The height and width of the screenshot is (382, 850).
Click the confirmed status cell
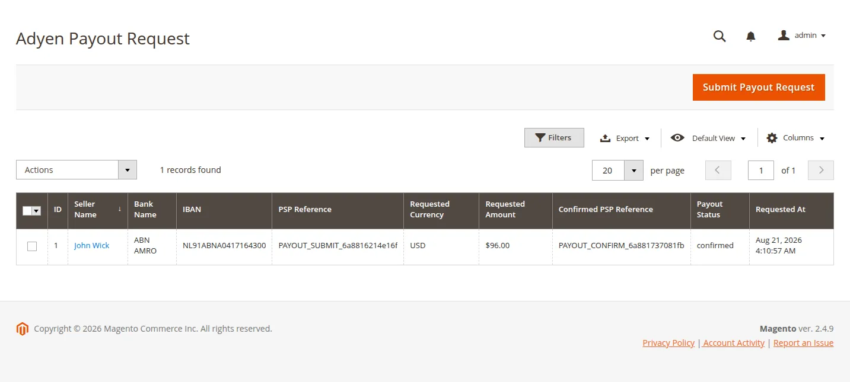coord(720,246)
